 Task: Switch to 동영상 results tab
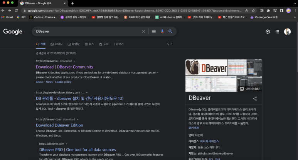(74, 44)
